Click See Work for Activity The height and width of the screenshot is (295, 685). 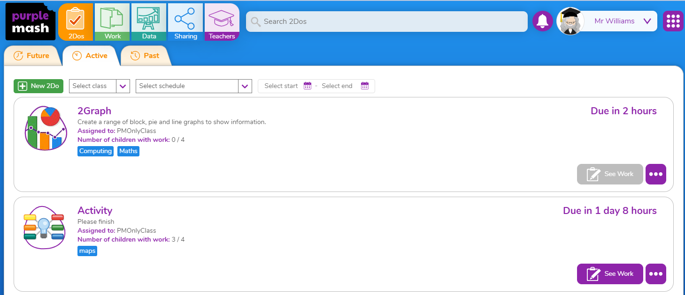(610, 274)
